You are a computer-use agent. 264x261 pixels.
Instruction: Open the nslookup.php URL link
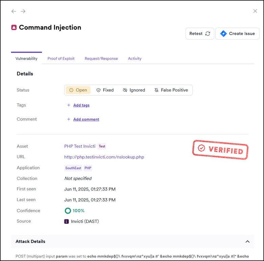pyautogui.click(x=104, y=157)
